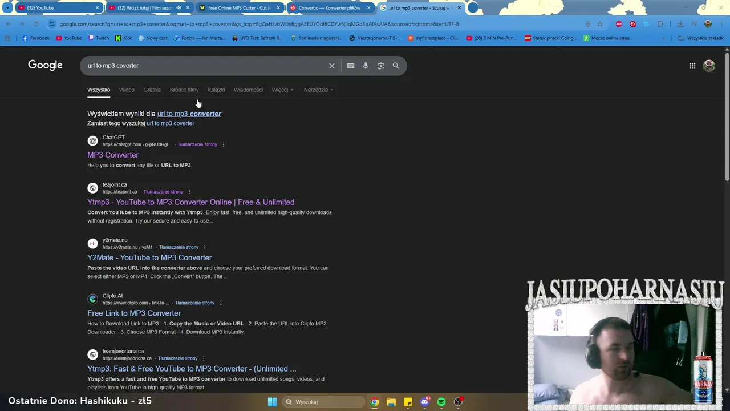The height and width of the screenshot is (411, 730).
Task: Open the Wszystkie zakładki bookmarks folder
Action: pyautogui.click(x=701, y=38)
